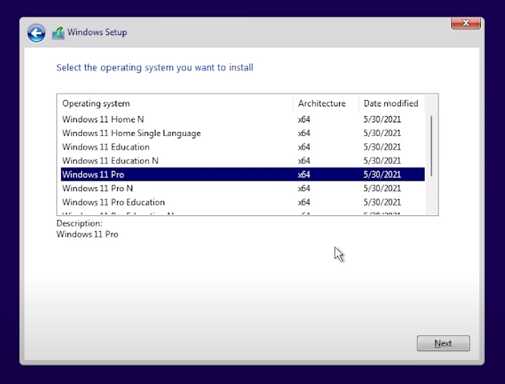Pick Windows 11 Education N
505x384 pixels.
click(243, 161)
